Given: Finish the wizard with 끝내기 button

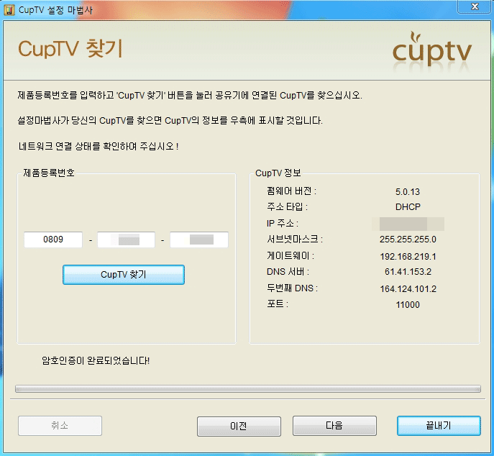Looking at the screenshot, I should [439, 426].
